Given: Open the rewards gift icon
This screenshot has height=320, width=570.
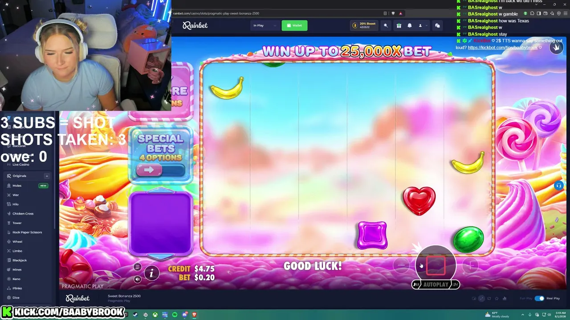Looking at the screenshot, I should 399,25.
